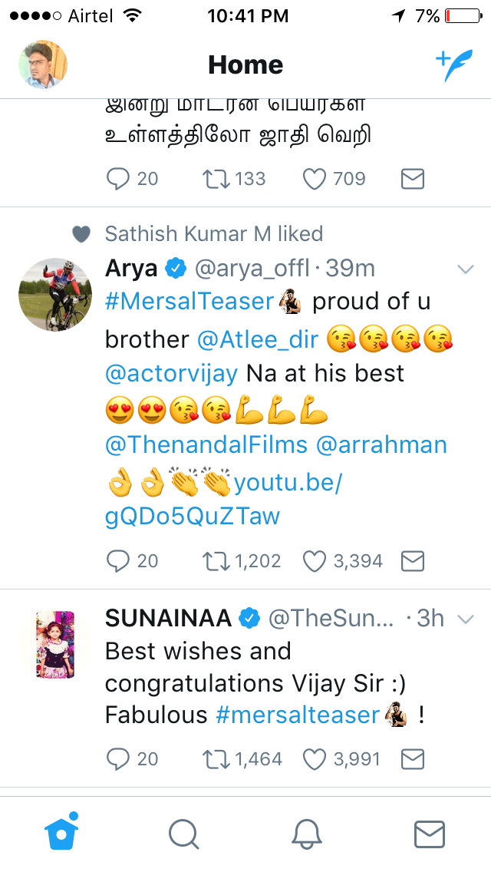Screen dimensions: 491x872
Task: Open the Messages envelope tab
Action: (430, 834)
